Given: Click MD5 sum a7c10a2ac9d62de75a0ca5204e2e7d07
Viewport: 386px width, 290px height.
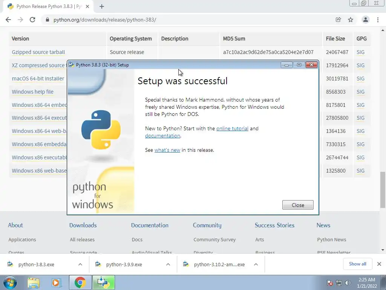Looking at the screenshot, I should [268, 52].
